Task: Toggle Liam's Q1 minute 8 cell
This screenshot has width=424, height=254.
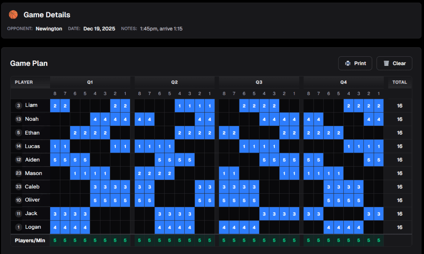Action: click(55, 106)
